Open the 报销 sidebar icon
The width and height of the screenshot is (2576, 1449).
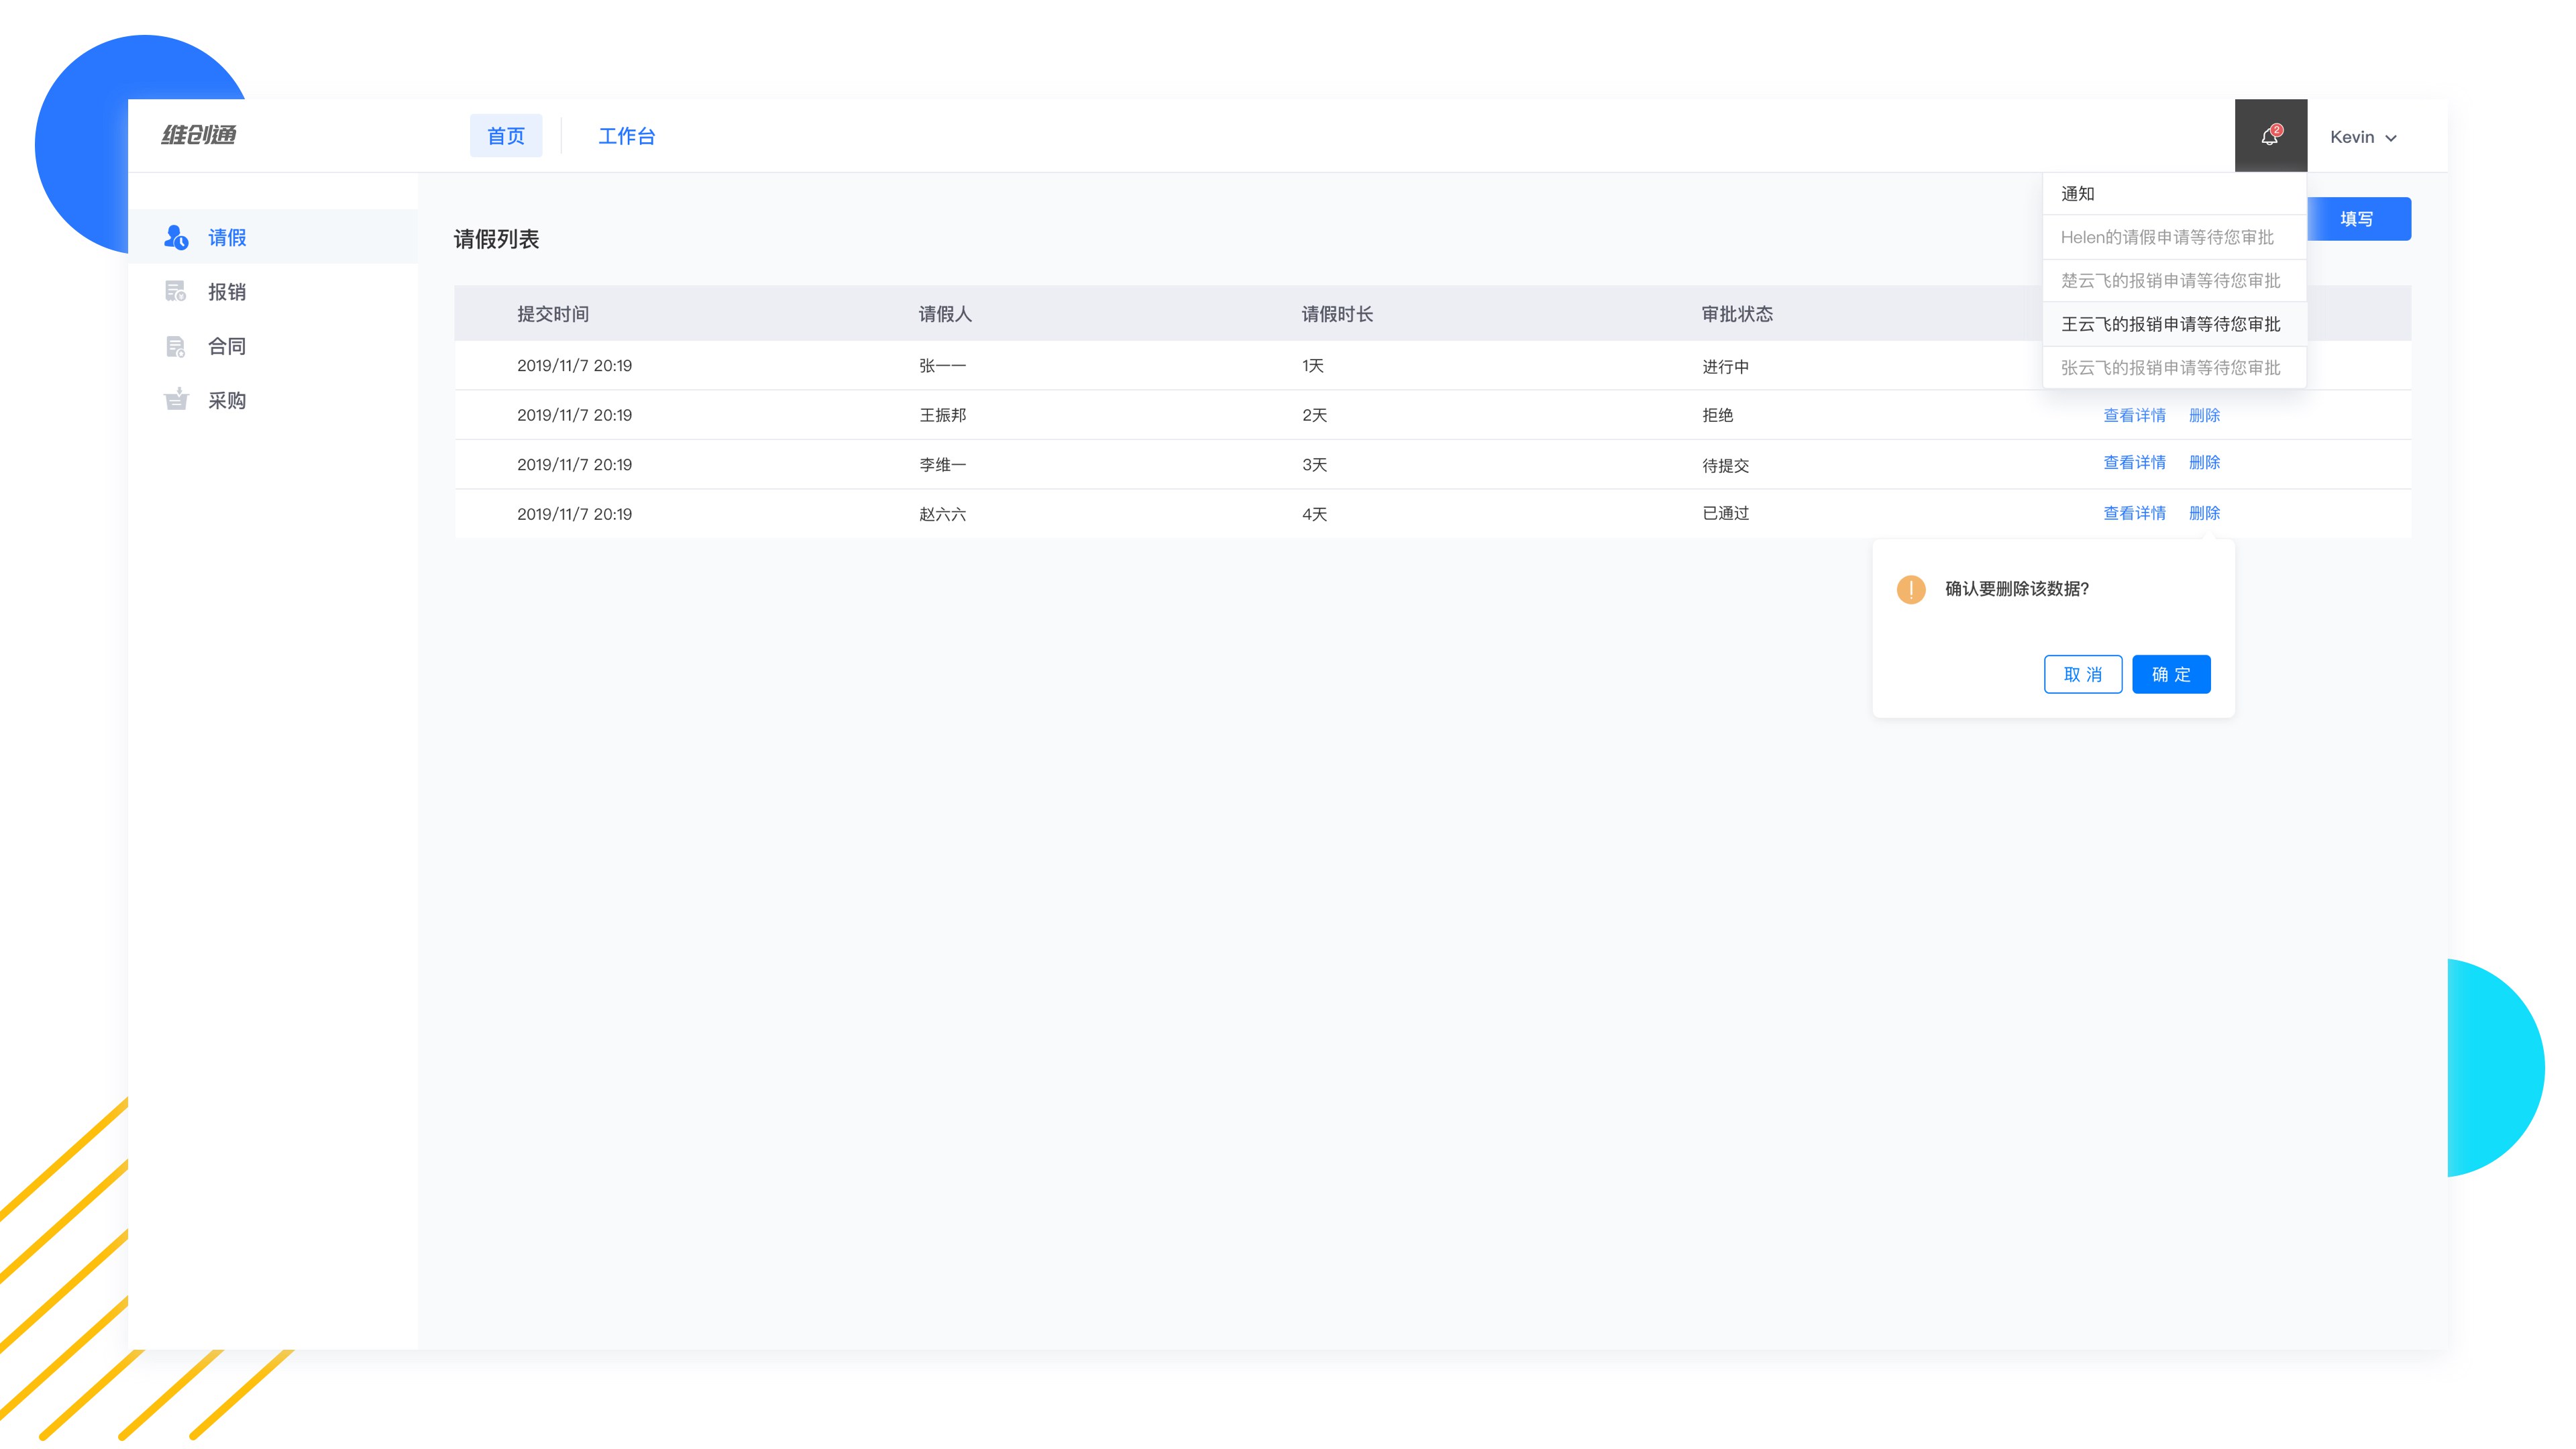coord(176,291)
